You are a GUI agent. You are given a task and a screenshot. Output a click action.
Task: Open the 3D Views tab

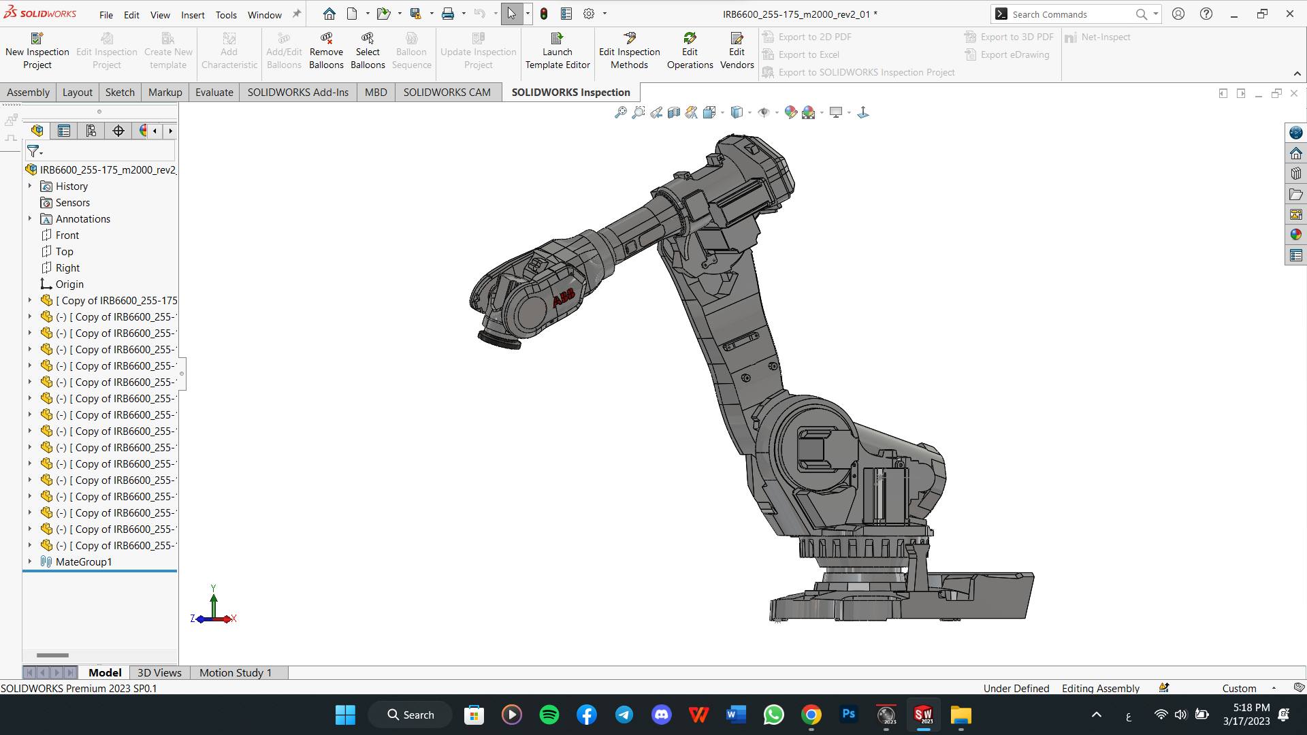point(159,672)
